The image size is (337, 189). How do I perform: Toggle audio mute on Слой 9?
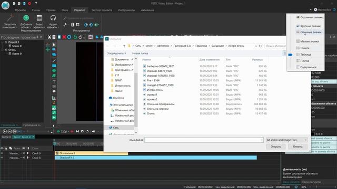pyautogui.click(x=24, y=153)
